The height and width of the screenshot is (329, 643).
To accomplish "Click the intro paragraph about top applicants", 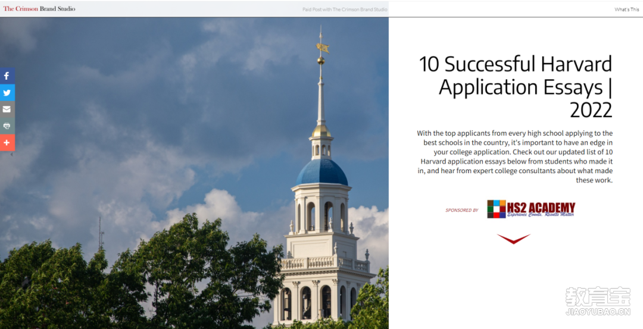I will (514, 156).
